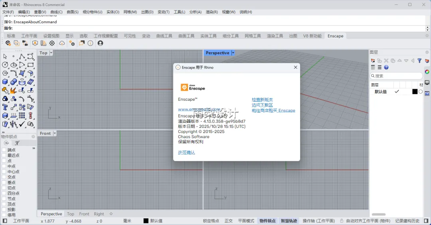Open the layers panel gear options

pyautogui.click(x=427, y=52)
